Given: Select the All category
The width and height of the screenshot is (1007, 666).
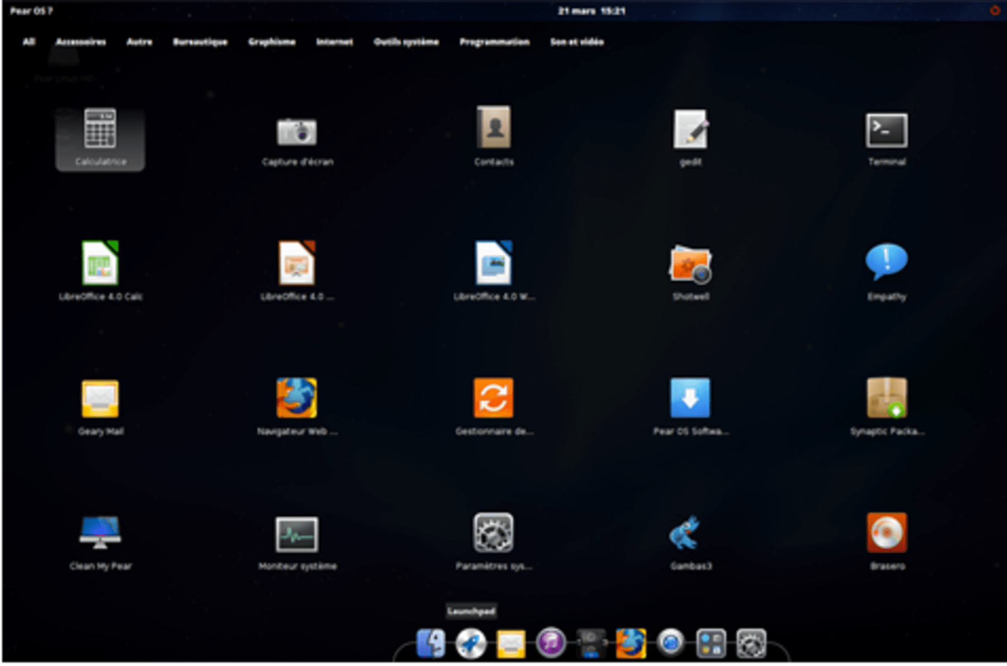Looking at the screenshot, I should tap(29, 42).
